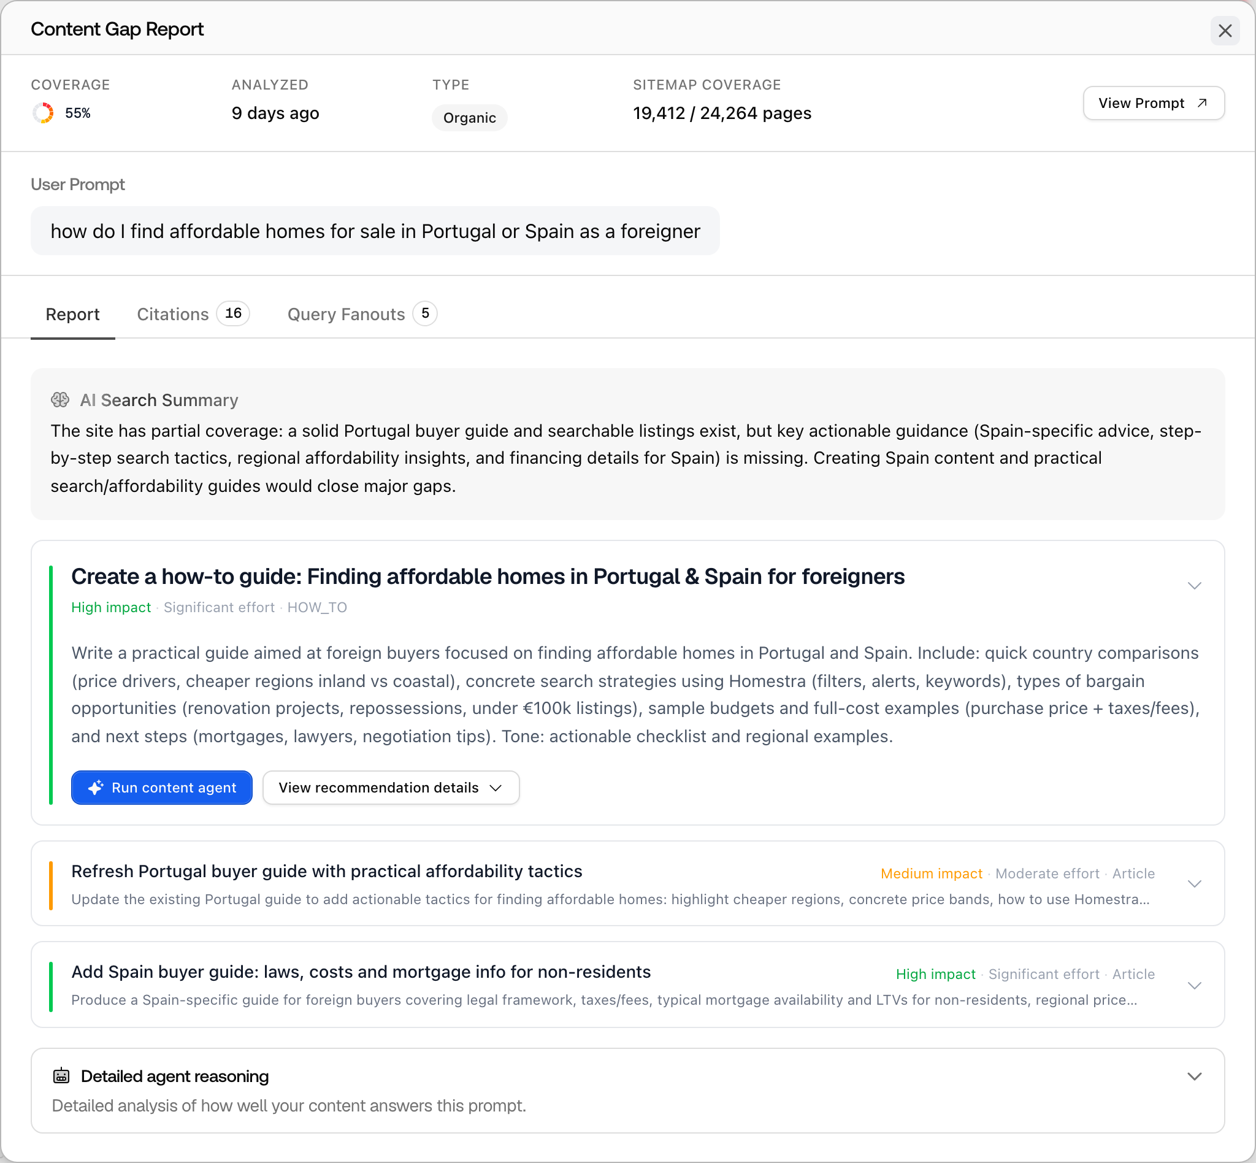Expand Refresh Portugal buyer guide recommendation chevron

1194,883
